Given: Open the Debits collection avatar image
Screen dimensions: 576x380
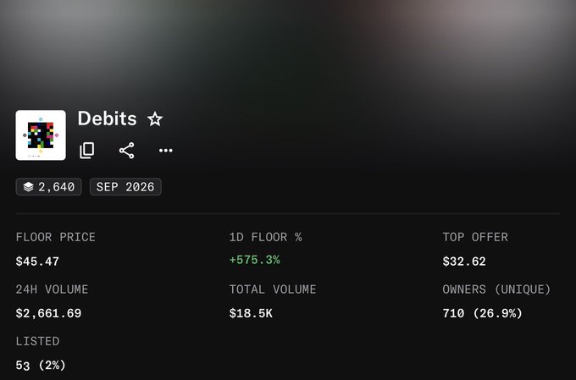Looking at the screenshot, I should 41,135.
